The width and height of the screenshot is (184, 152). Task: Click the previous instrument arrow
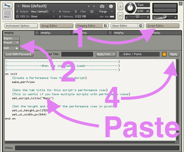click(89, 6)
